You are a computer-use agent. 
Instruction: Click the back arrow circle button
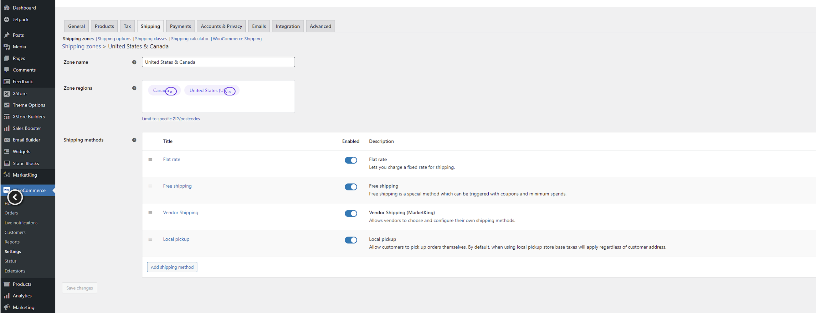tap(15, 197)
